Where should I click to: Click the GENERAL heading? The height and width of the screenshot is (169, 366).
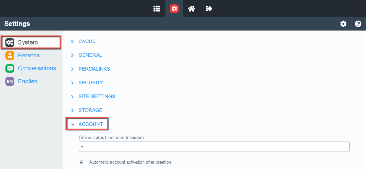(90, 55)
